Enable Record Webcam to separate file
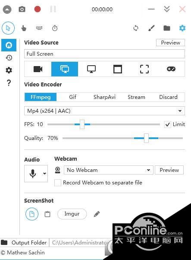 pos(58,183)
